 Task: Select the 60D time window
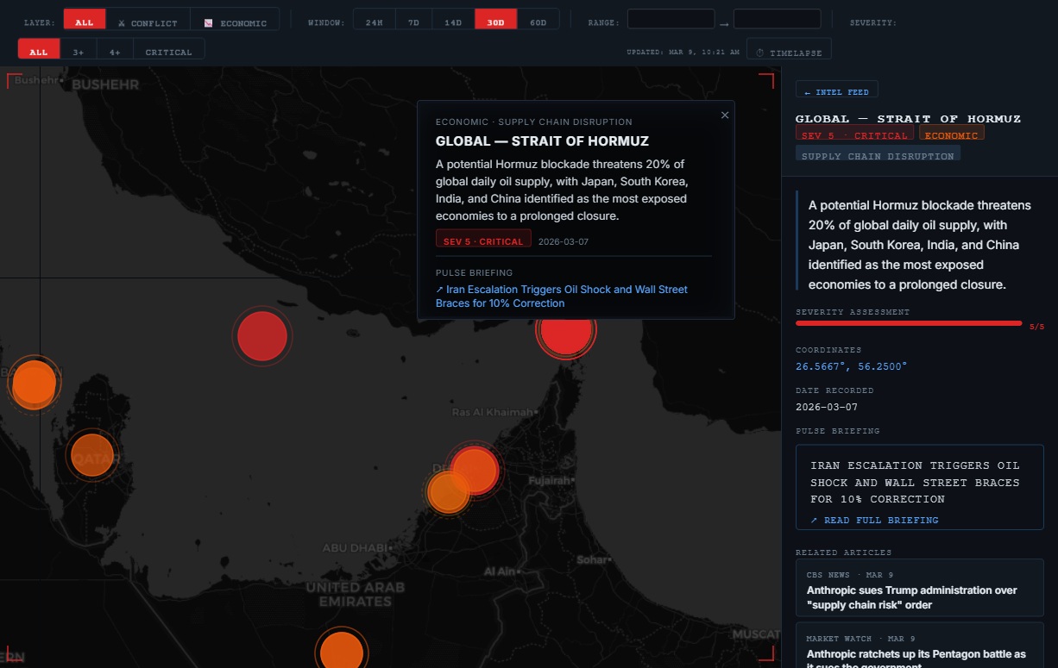pos(538,22)
